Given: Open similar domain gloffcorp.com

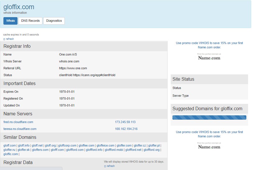Looking at the screenshot, I should point(67,145).
